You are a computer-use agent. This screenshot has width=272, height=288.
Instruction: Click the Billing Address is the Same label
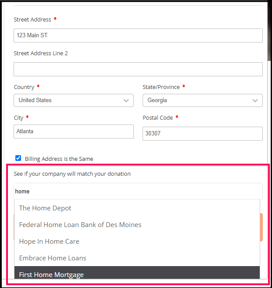tap(59, 159)
